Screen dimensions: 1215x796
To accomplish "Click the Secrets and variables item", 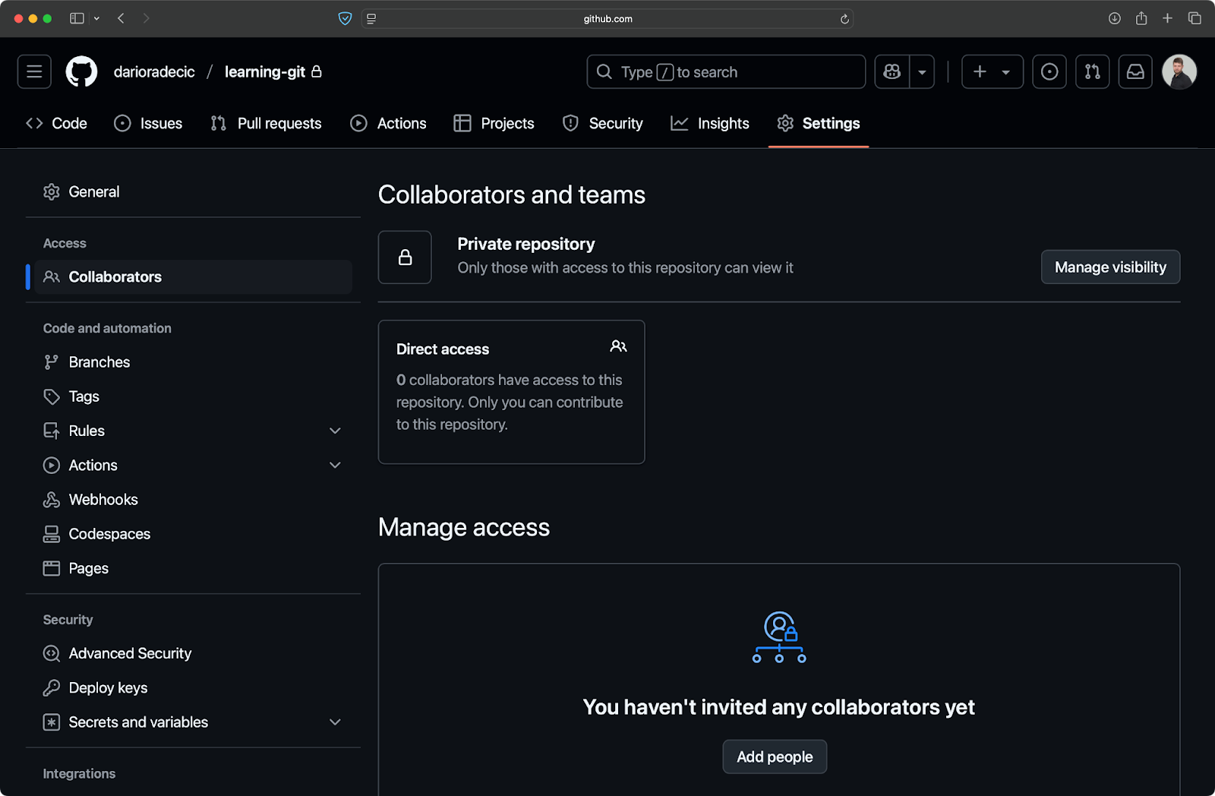I will point(193,722).
